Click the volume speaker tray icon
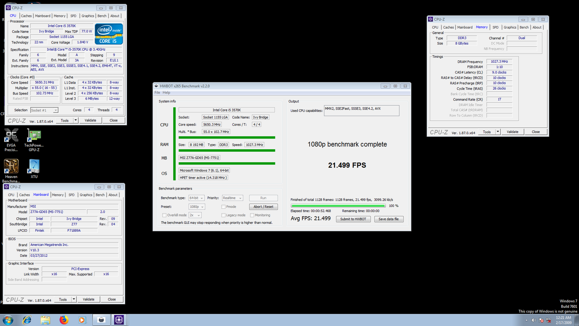The image size is (579, 326). point(534,320)
